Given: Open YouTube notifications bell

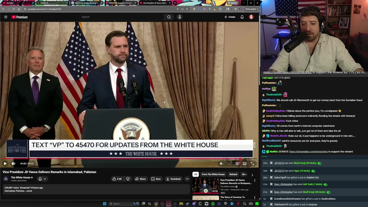Looking at the screenshot, I should pos(242,17).
